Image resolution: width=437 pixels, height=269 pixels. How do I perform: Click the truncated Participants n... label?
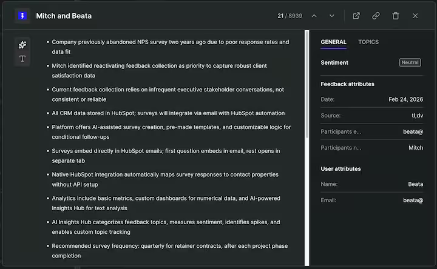point(341,148)
